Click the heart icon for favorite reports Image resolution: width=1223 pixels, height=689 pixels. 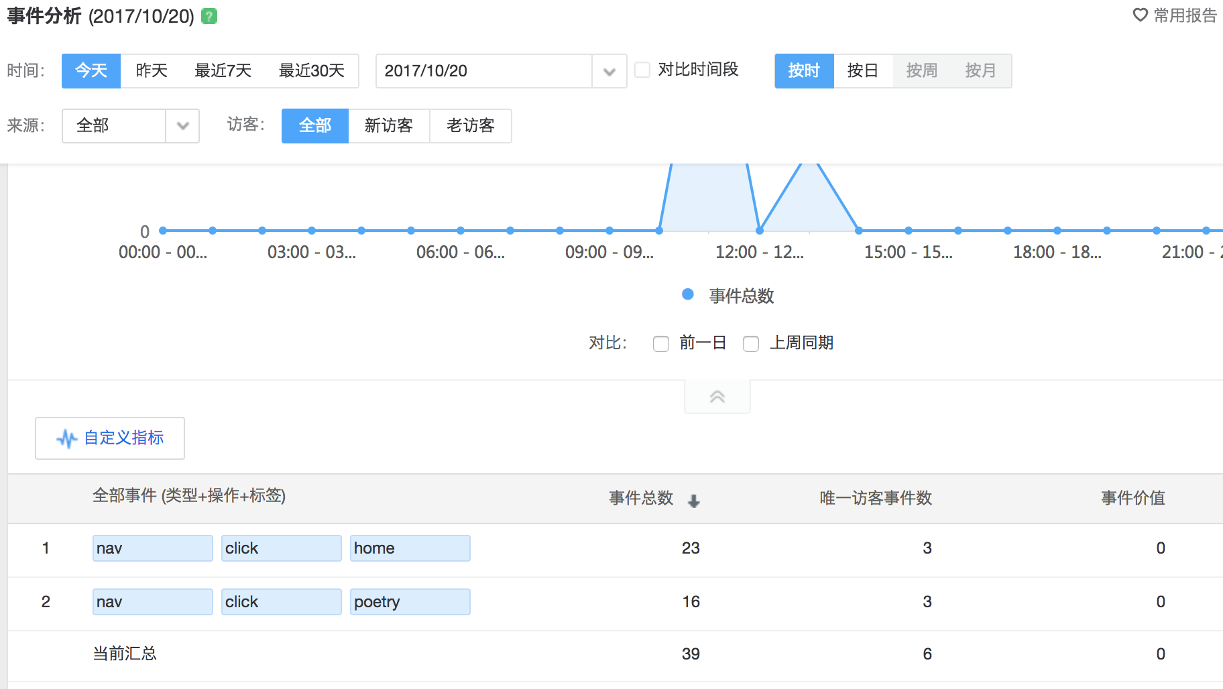point(1140,15)
